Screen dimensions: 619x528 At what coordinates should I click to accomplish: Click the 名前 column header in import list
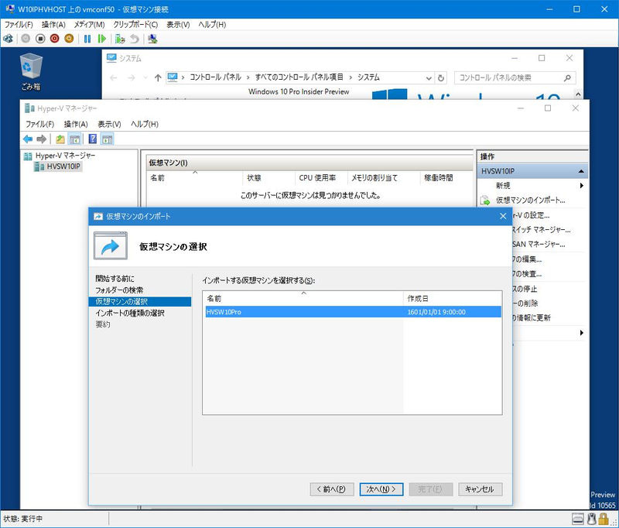pos(303,298)
